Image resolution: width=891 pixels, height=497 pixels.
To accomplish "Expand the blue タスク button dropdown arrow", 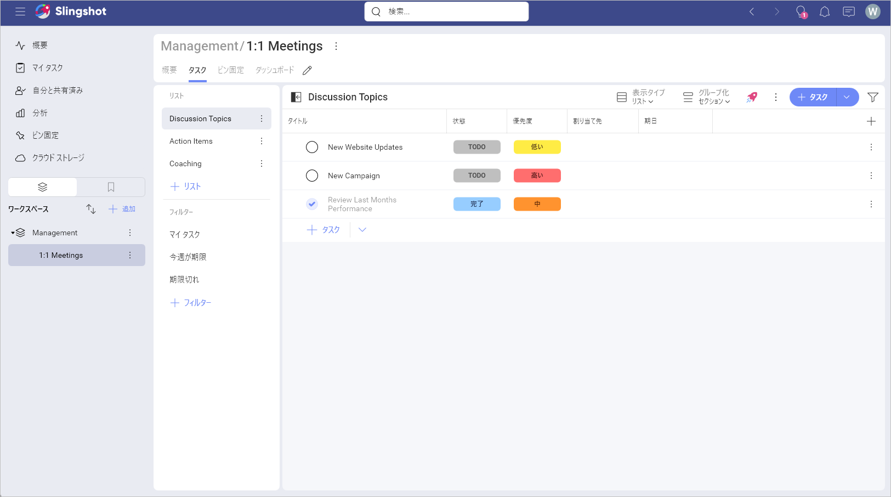I will click(x=847, y=97).
